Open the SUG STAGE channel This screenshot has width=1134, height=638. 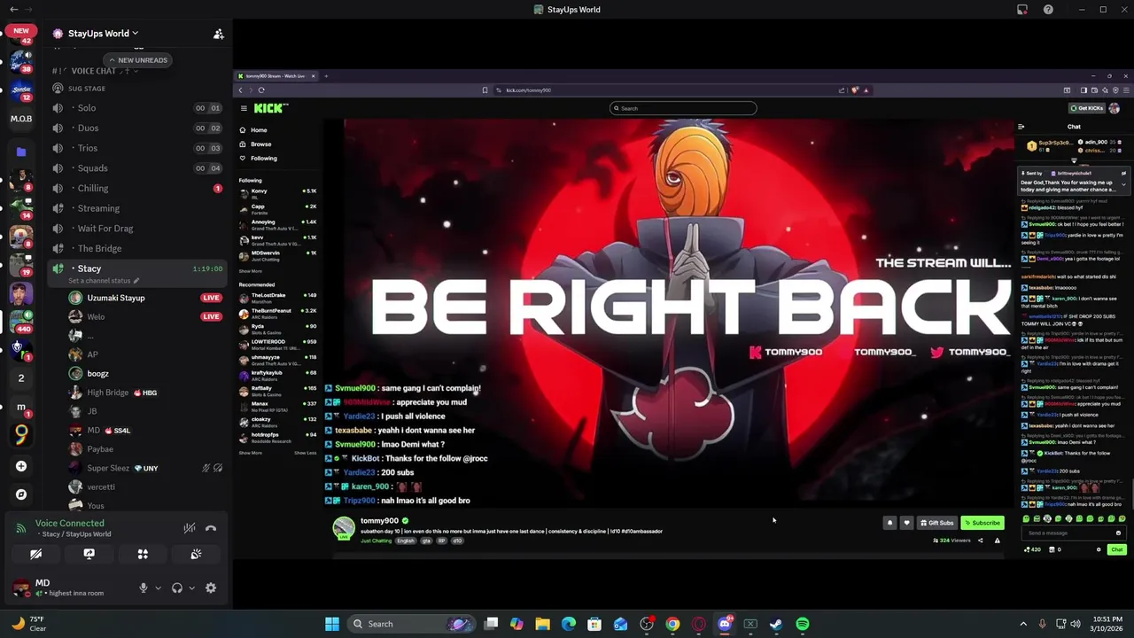[x=137, y=89]
